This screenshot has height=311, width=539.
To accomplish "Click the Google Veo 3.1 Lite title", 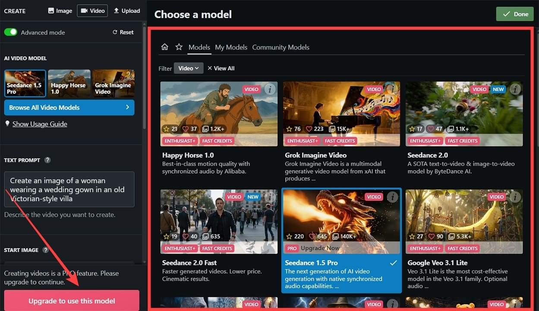I will click(x=438, y=263).
